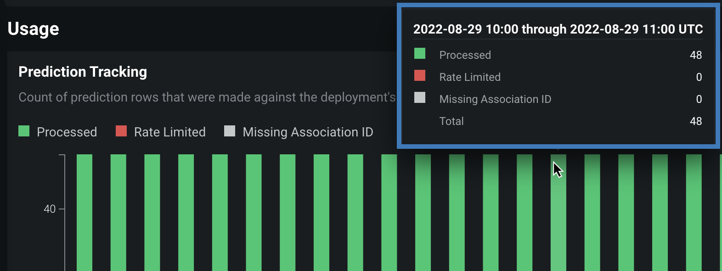
Task: Click the gray Missing Association ID tooltip square
Action: coord(420,98)
